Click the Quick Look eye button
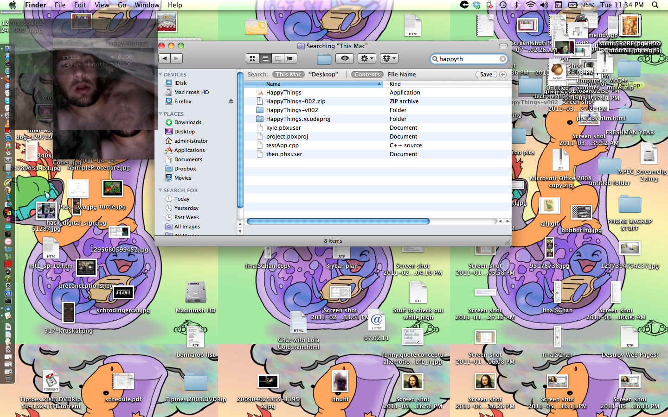 pos(345,58)
